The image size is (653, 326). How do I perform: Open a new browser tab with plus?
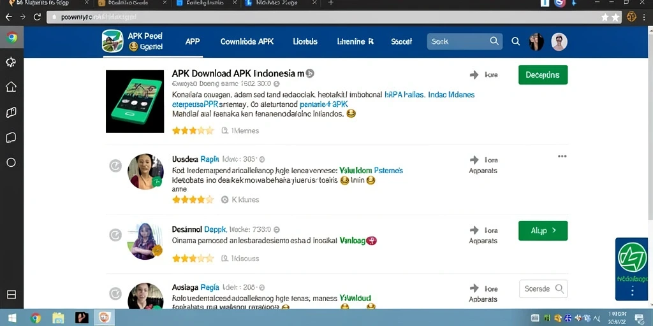click(331, 3)
